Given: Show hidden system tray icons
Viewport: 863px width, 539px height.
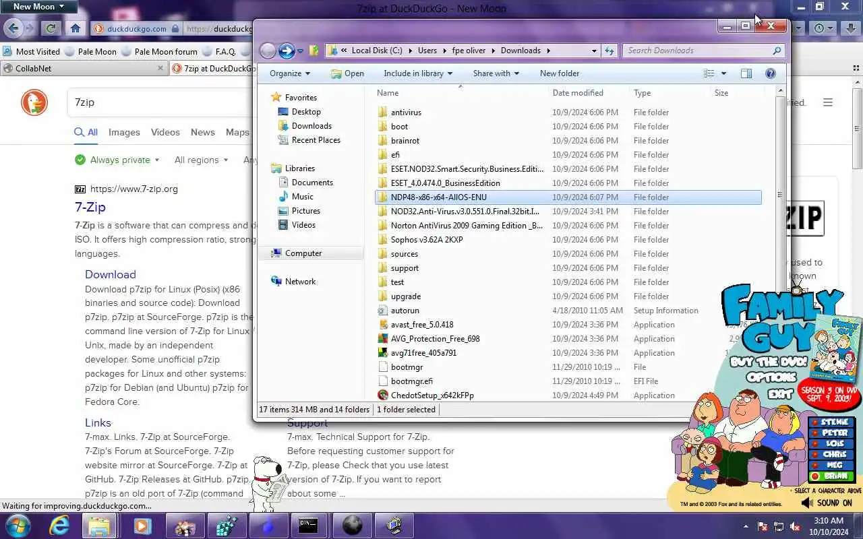Looking at the screenshot, I should (x=746, y=526).
